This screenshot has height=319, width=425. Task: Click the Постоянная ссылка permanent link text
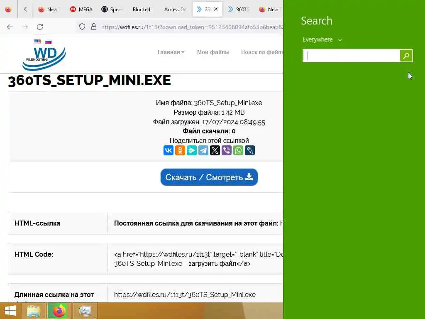pos(196,223)
